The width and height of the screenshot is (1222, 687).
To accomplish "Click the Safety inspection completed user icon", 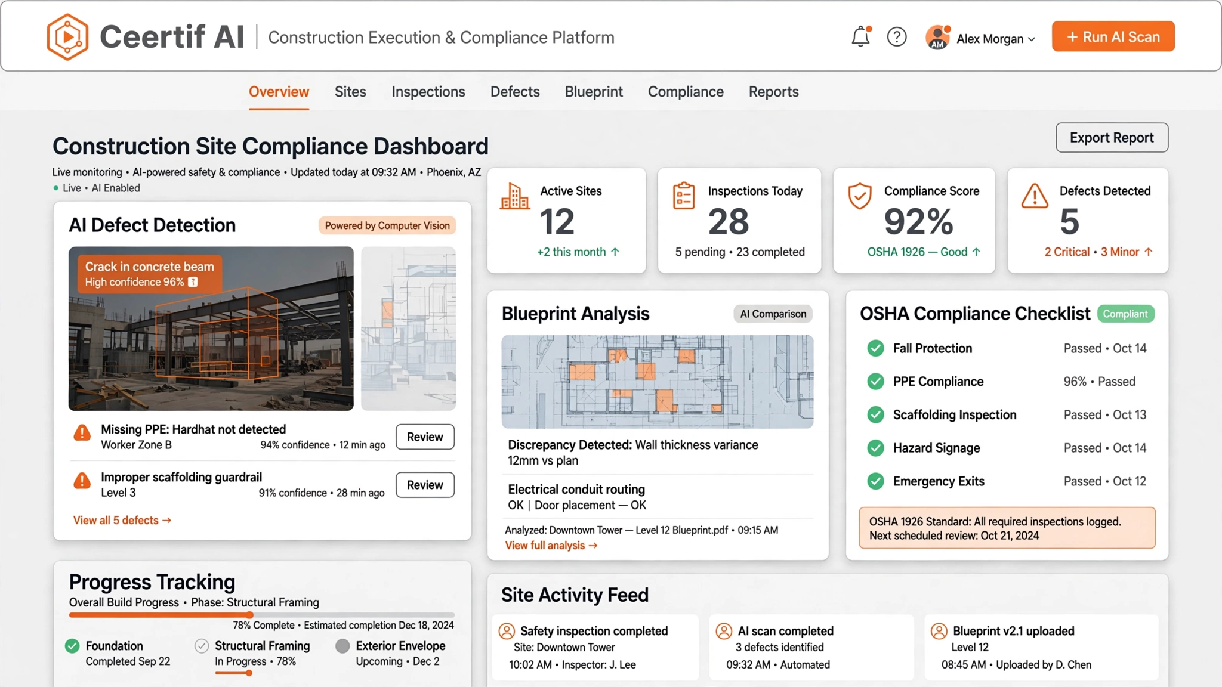I will (x=507, y=631).
